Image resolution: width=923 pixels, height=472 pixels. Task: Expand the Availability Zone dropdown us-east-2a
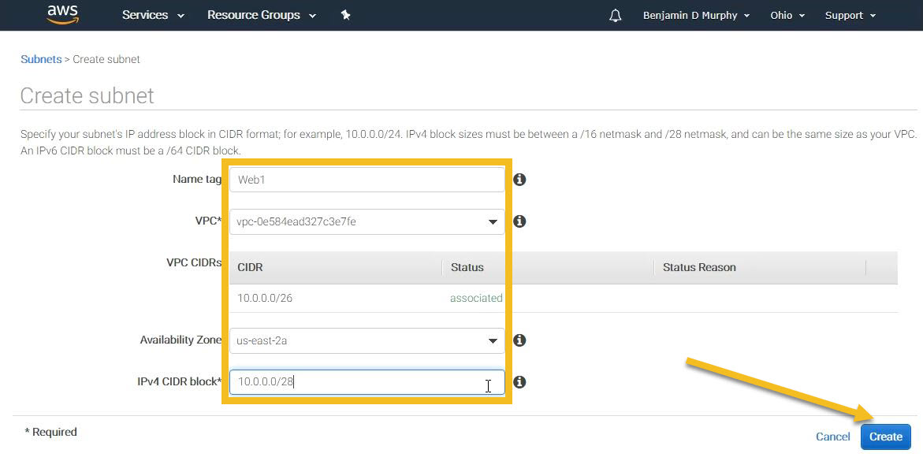coord(367,340)
